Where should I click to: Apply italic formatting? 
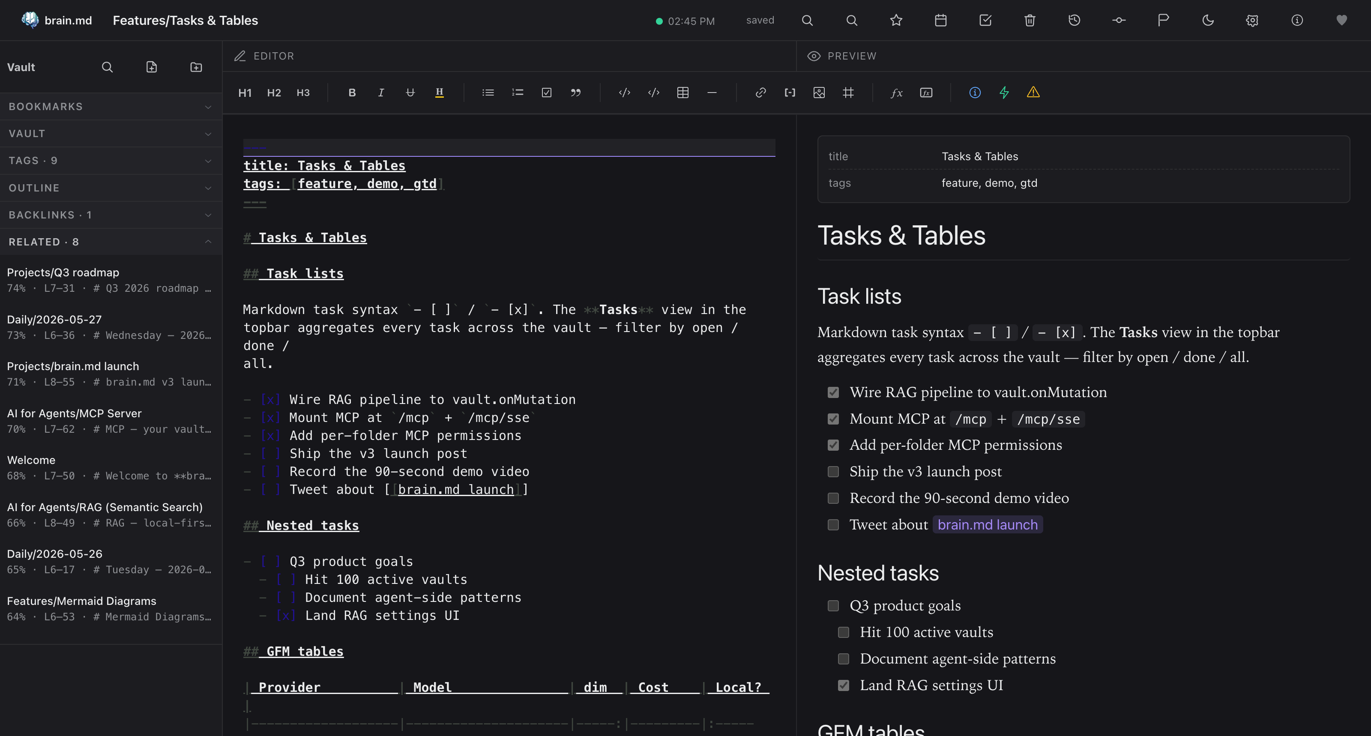coord(381,93)
